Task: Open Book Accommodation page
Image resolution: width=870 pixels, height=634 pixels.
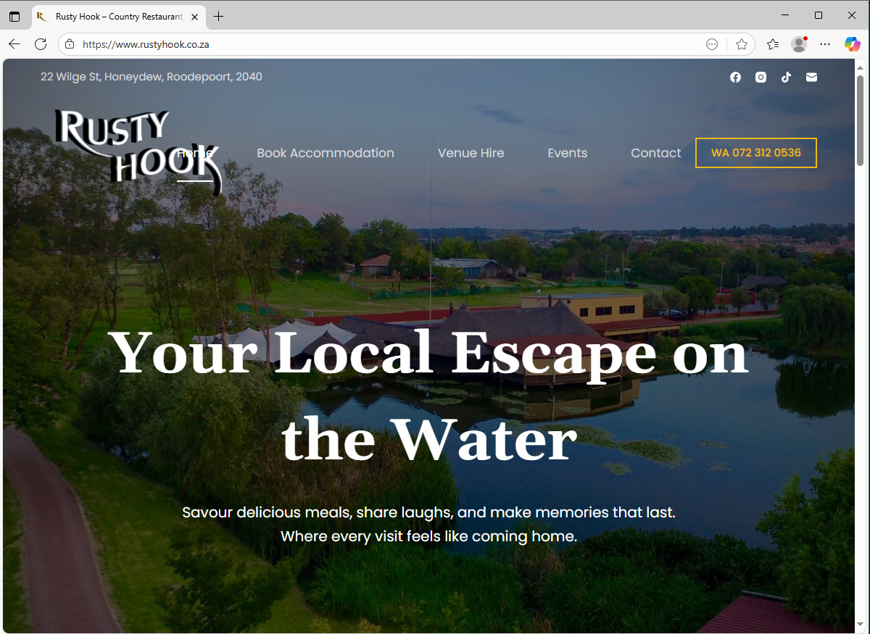Action: (326, 153)
